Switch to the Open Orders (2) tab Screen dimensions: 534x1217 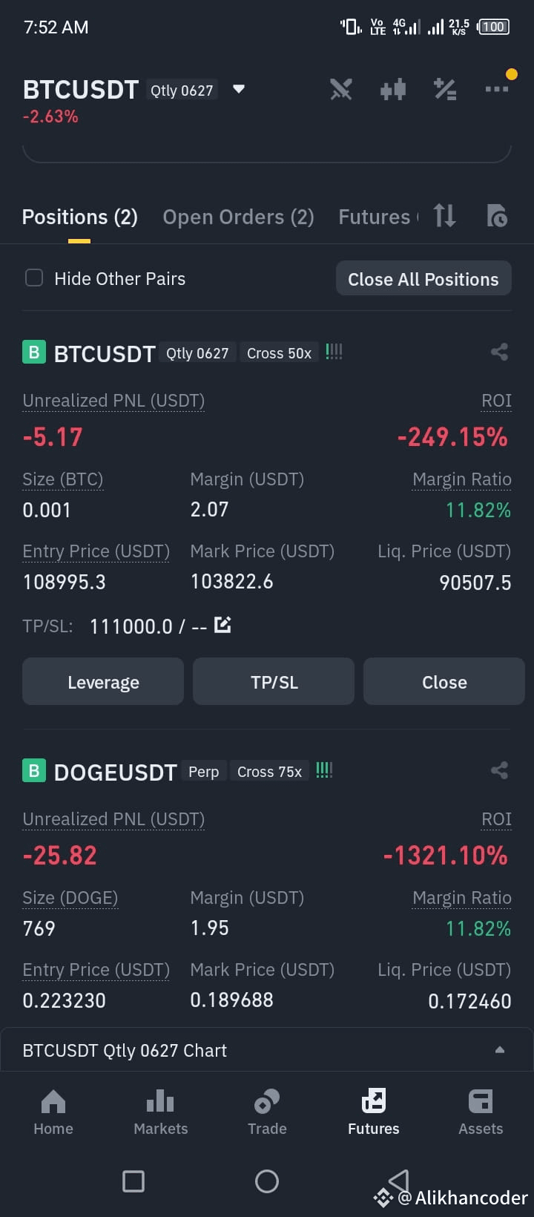pyautogui.click(x=238, y=217)
